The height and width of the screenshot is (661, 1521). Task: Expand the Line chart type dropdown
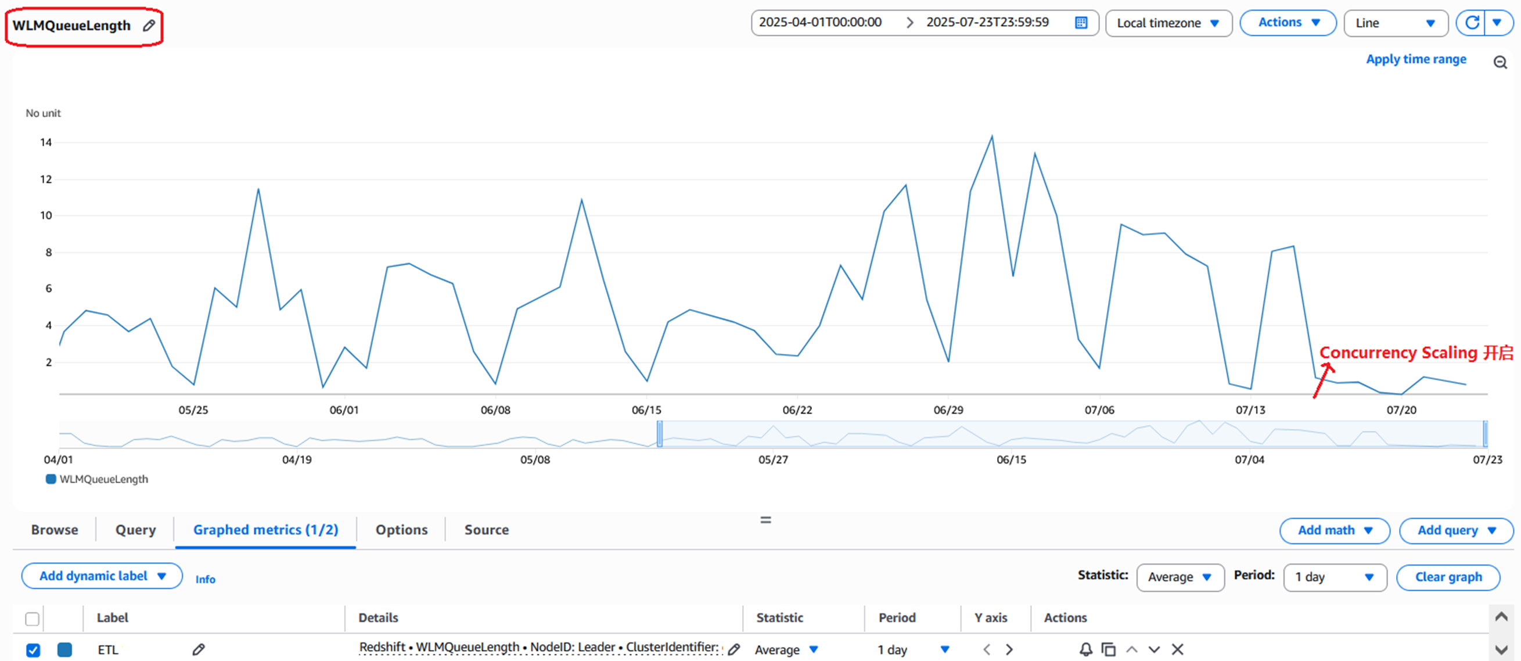1395,23
